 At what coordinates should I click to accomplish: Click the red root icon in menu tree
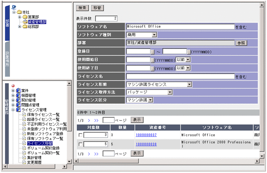point(13,86)
